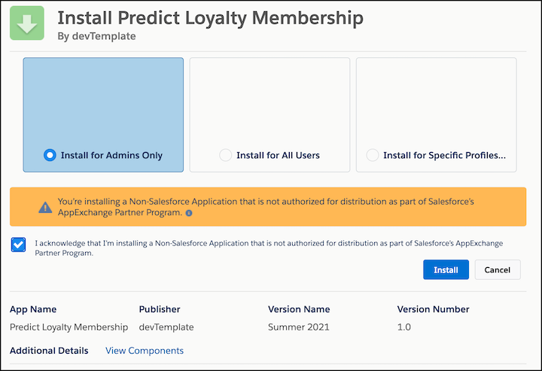Click the 'Install for Specific Profiles...' label
Viewport: 542px width, 371px height.
(445, 156)
